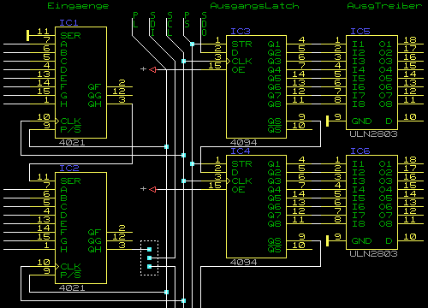
Task: Select the O1 pin name on IC5
Action: click(x=385, y=44)
